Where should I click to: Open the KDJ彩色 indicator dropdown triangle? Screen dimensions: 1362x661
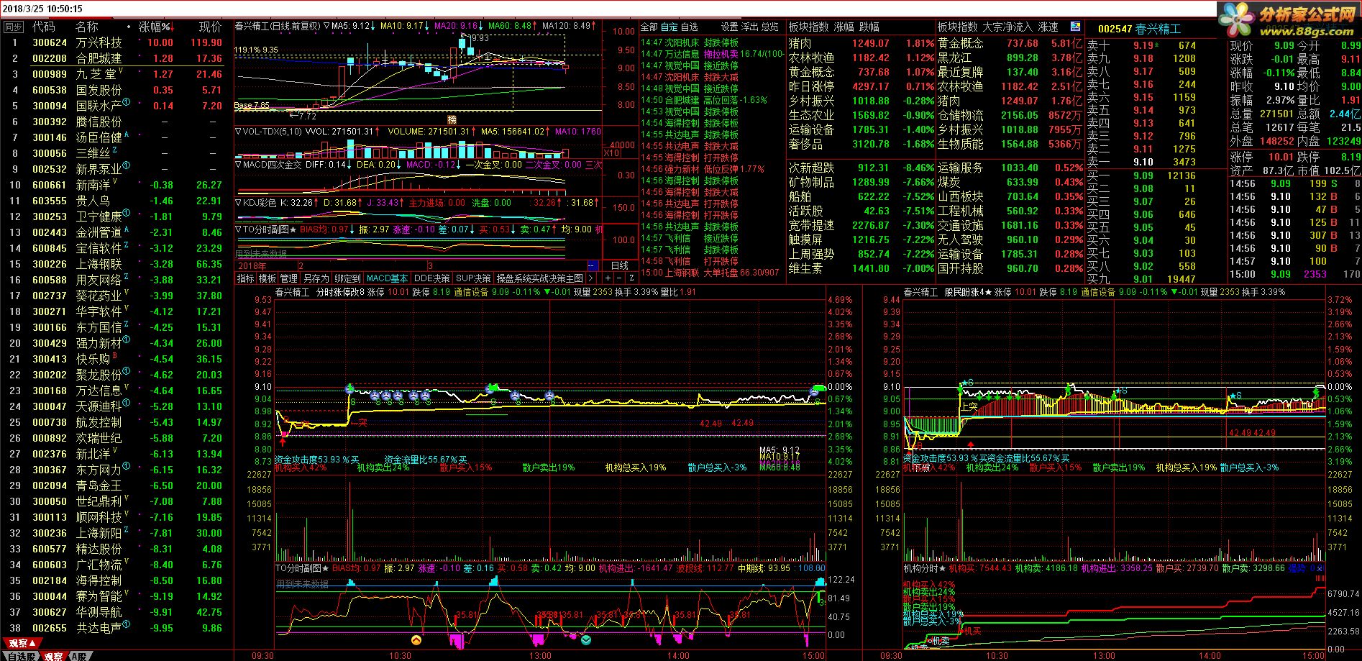coord(238,203)
